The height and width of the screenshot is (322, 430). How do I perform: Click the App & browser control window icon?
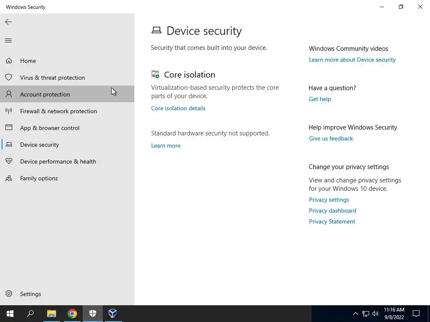(9, 127)
